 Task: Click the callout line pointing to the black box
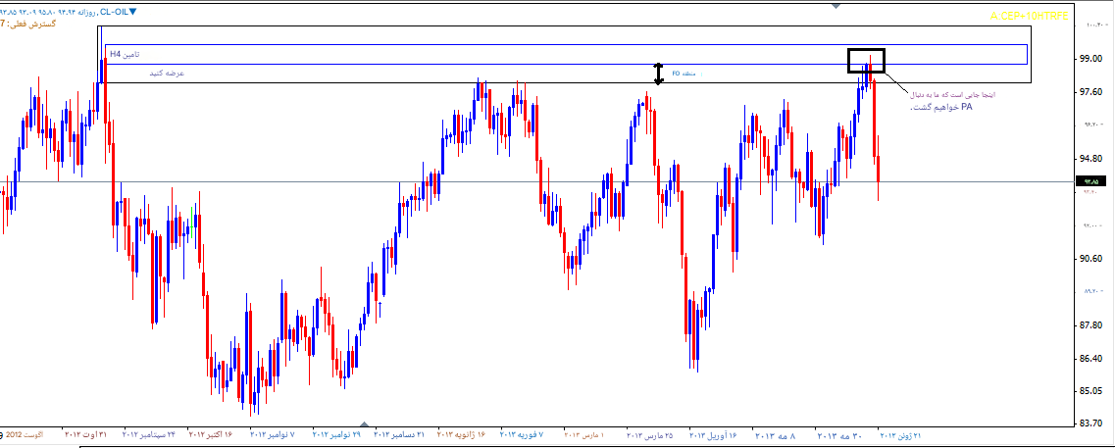pos(897,81)
